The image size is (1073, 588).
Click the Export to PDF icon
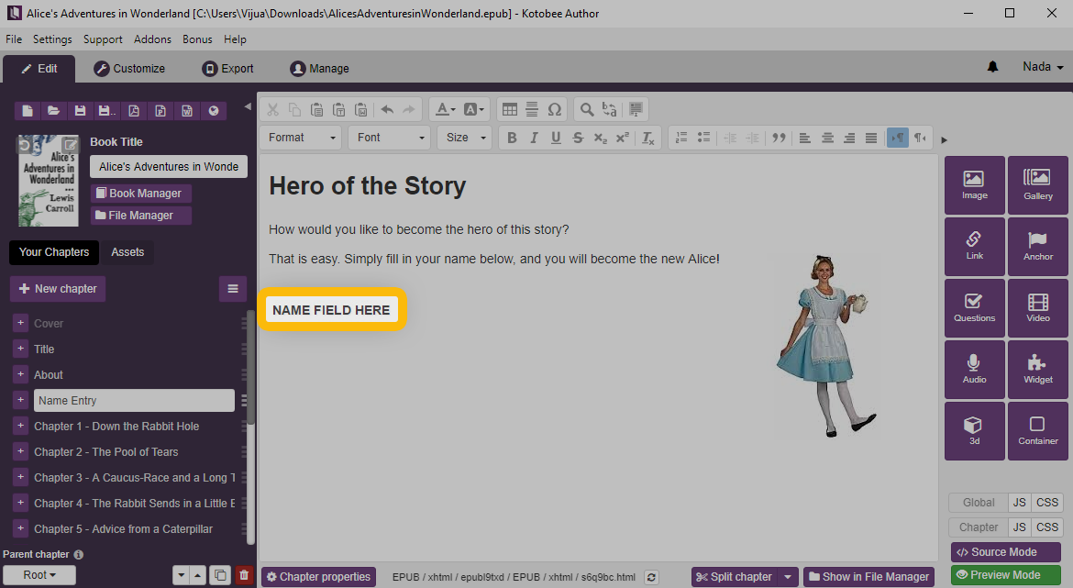tap(134, 111)
